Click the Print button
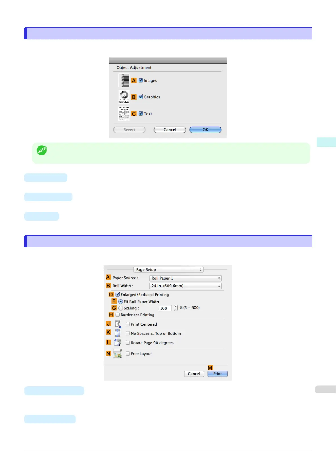Viewport: 336px width, 475px height. pos(218,374)
